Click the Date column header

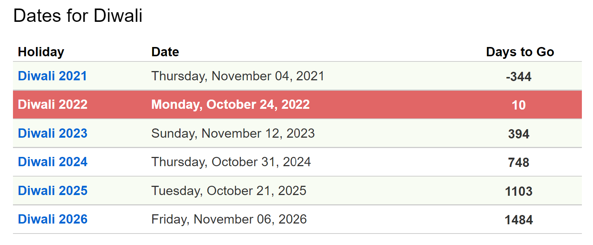(x=165, y=52)
